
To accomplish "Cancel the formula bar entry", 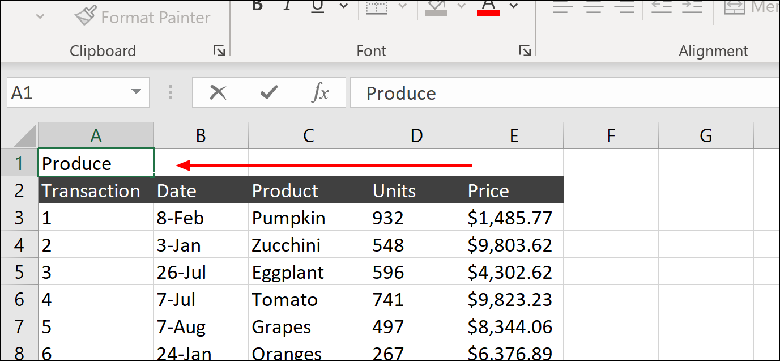I will tap(218, 92).
